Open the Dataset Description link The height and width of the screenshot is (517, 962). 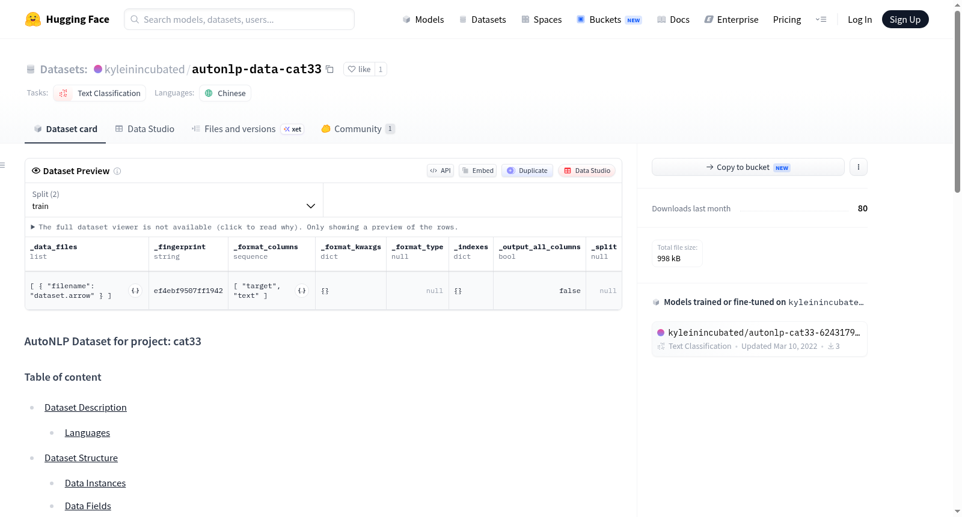coord(85,408)
